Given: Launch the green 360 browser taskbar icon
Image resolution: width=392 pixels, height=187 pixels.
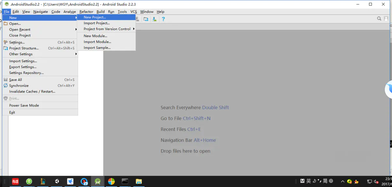Looking at the screenshot, I should [29, 181].
